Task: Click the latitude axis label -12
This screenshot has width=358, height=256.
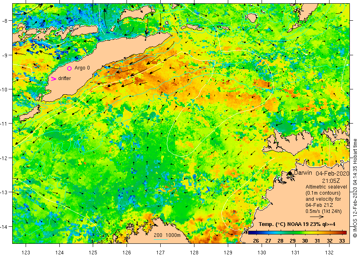Action: 4,158
